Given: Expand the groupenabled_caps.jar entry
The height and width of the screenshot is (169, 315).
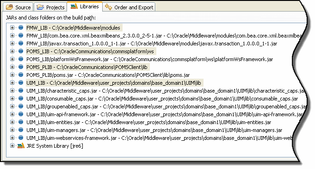Looking at the screenshot, I should tap(12, 106).
